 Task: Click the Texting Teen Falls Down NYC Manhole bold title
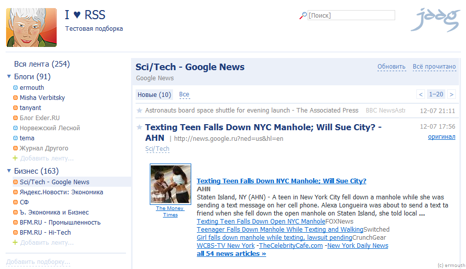(x=263, y=132)
